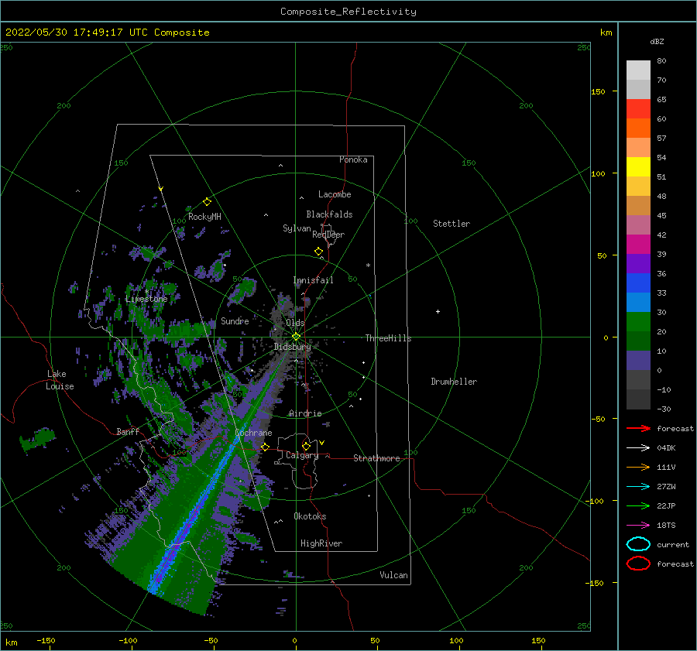Viewport: 697px width, 651px height.
Task: Click the yellow diamond marker near Cochrane
Action: 265,447
